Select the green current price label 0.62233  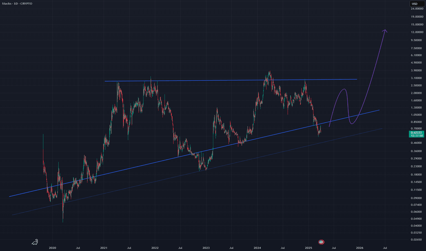(417, 132)
